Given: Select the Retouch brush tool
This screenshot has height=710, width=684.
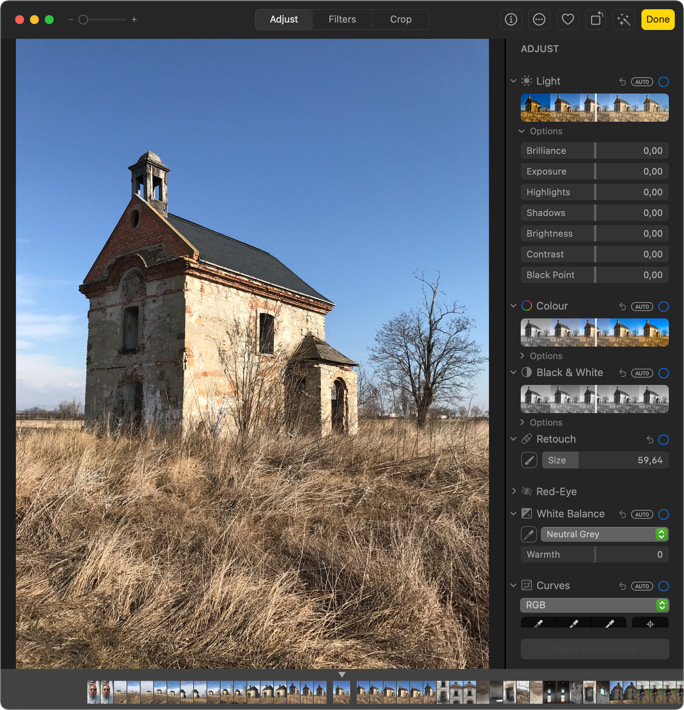Looking at the screenshot, I should pos(529,460).
